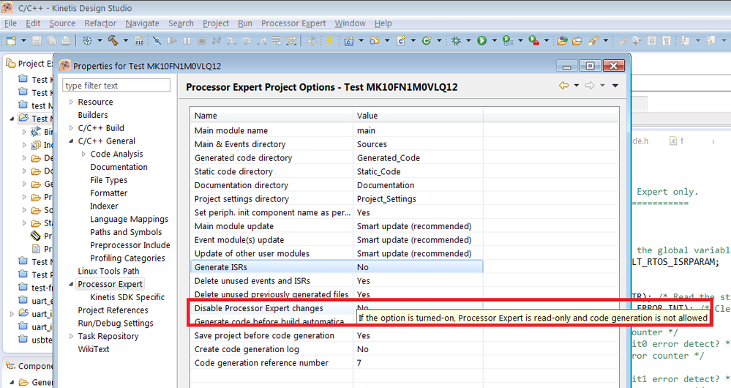This screenshot has width=731, height=388.
Task: Click the Create code generation log value No
Action: (x=363, y=349)
